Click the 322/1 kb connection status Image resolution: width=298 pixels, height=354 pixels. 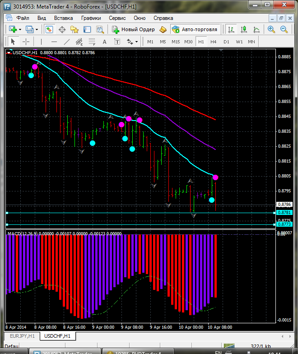[261, 346]
